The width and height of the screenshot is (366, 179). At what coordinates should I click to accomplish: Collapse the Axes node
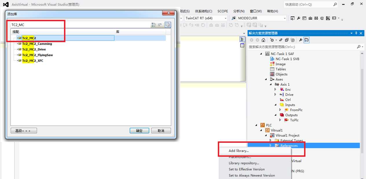coord(266,79)
